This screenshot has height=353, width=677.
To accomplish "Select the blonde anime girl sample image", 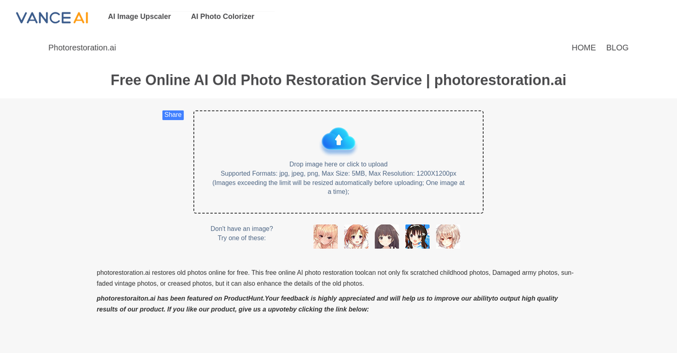I will 325,236.
